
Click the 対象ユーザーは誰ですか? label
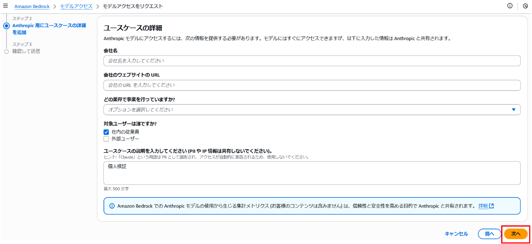131,124
